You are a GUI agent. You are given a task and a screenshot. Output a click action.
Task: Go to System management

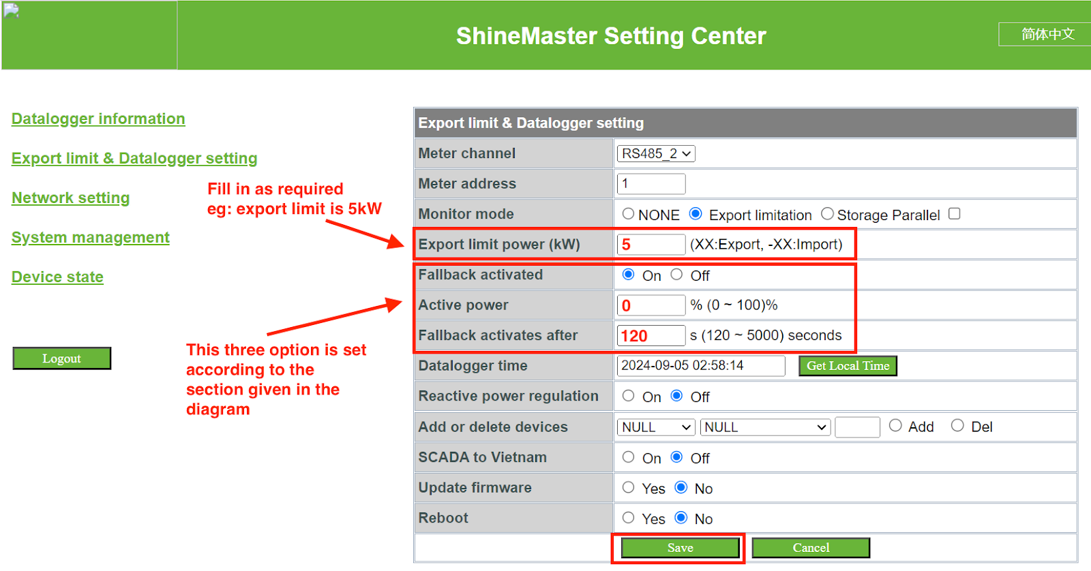click(90, 237)
